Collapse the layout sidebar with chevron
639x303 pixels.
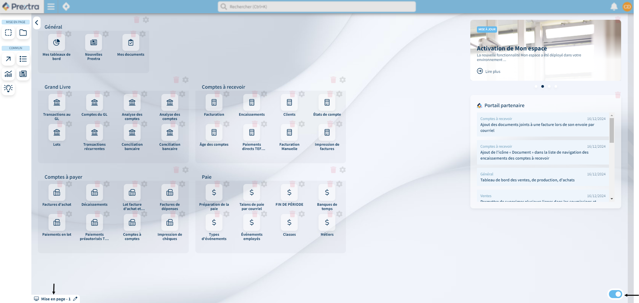pyautogui.click(x=37, y=23)
